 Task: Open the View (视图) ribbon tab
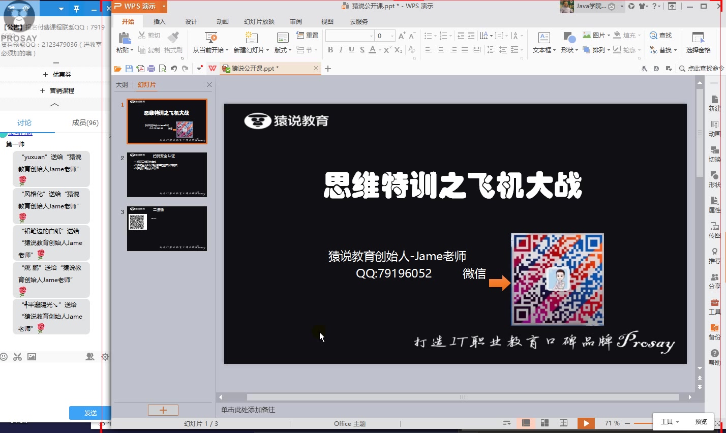click(327, 21)
